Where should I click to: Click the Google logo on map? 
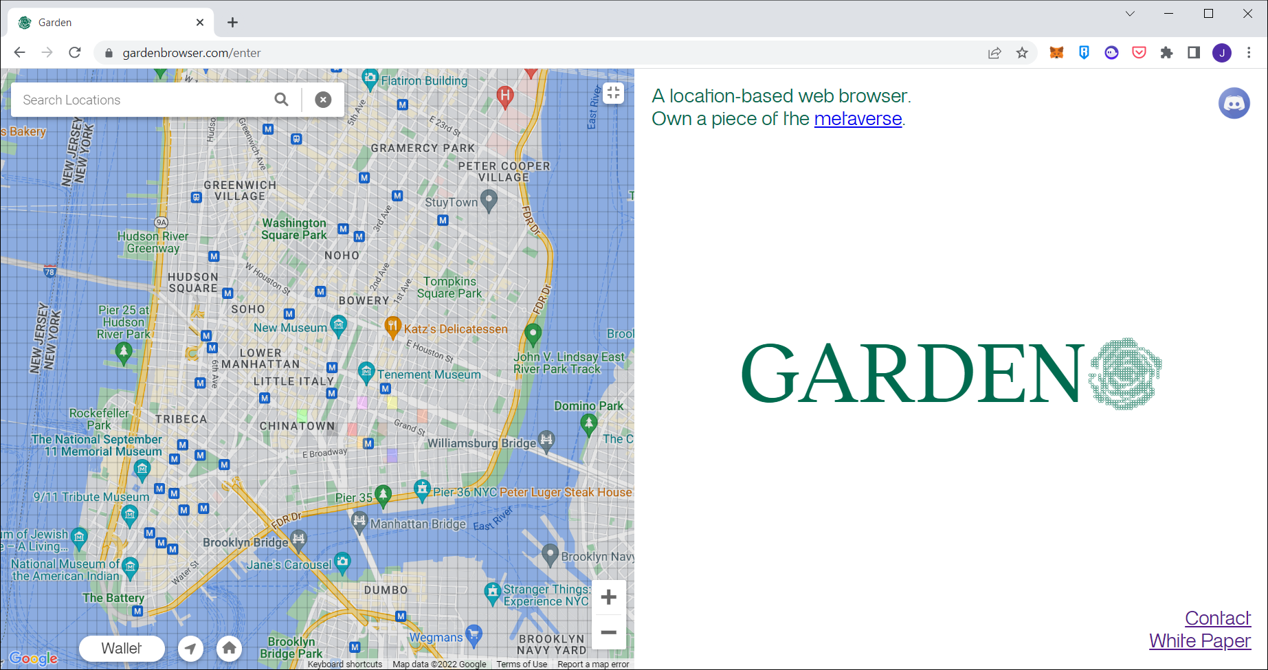click(x=34, y=658)
